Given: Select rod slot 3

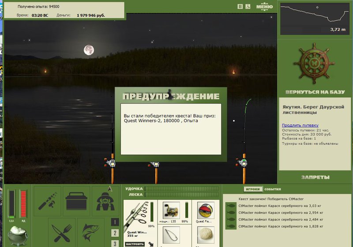Looking at the screenshot, I should [115, 243].
